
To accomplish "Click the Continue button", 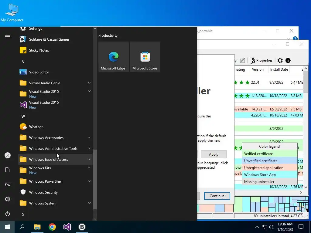I will click(x=217, y=196).
